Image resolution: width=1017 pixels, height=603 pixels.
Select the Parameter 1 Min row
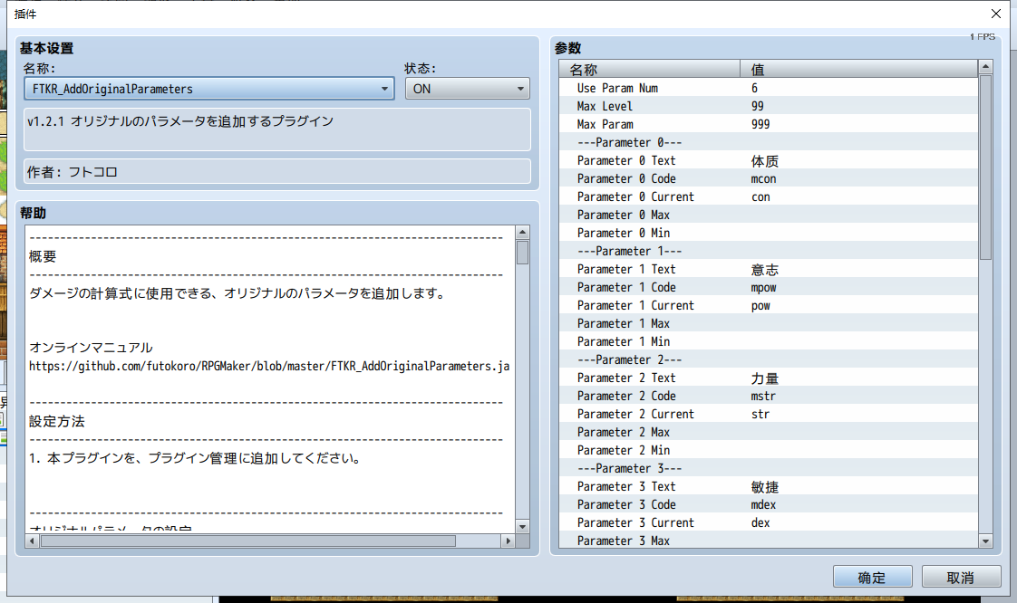pyautogui.click(x=769, y=342)
